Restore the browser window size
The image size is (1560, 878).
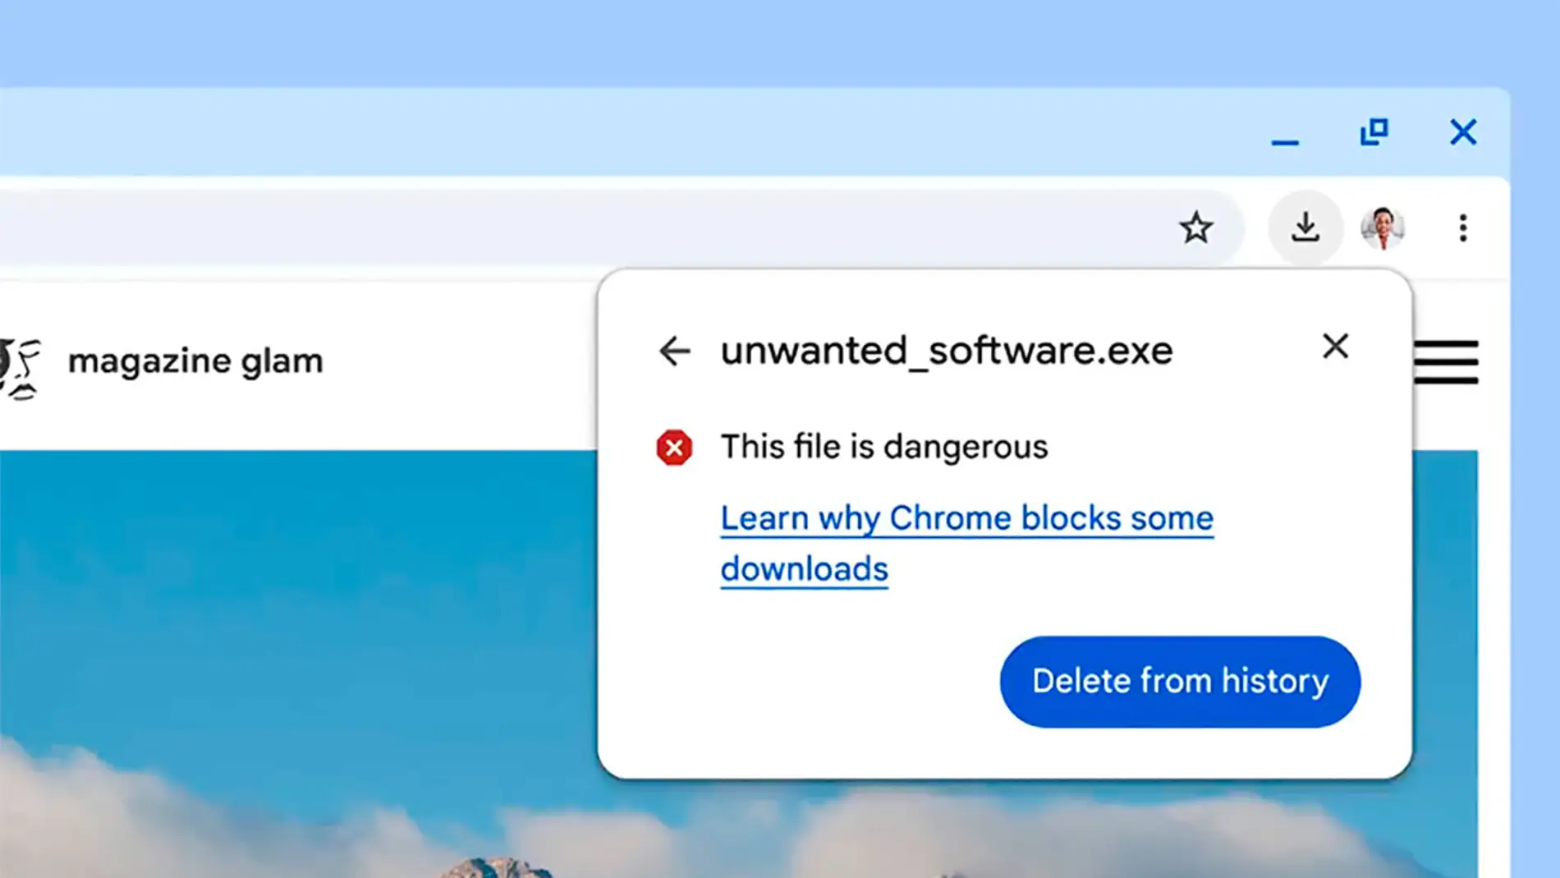point(1375,131)
